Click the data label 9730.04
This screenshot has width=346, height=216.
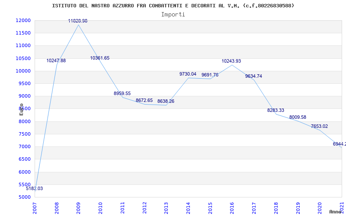[188, 74]
